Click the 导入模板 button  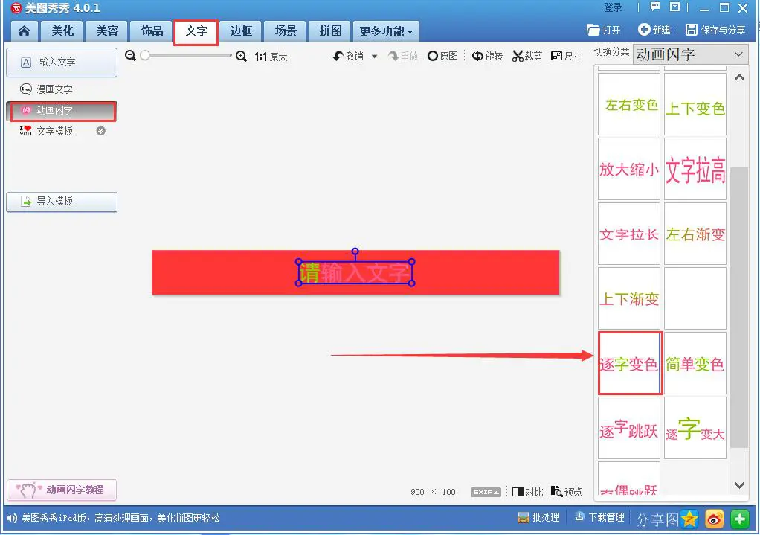(x=62, y=202)
